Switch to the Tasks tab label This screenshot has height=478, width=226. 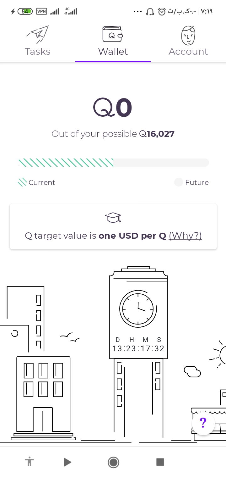[38, 52]
